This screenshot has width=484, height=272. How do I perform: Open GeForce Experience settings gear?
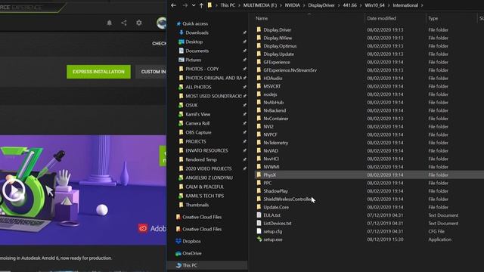pos(139,23)
